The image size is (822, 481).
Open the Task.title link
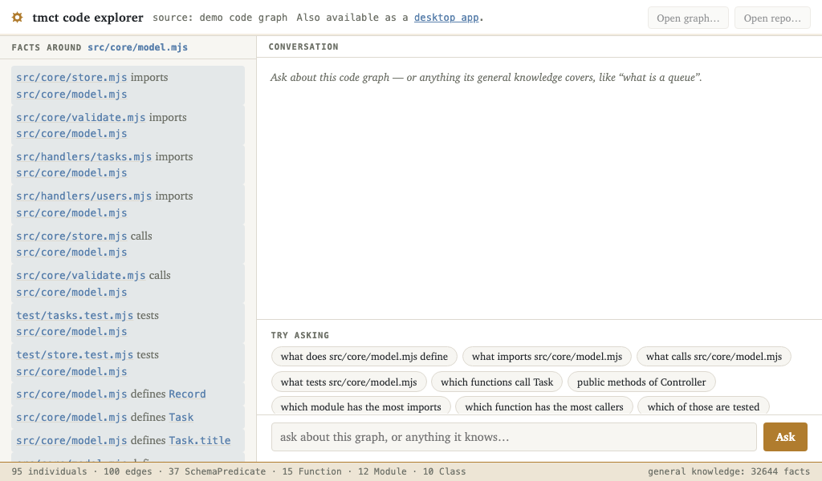[199, 440]
